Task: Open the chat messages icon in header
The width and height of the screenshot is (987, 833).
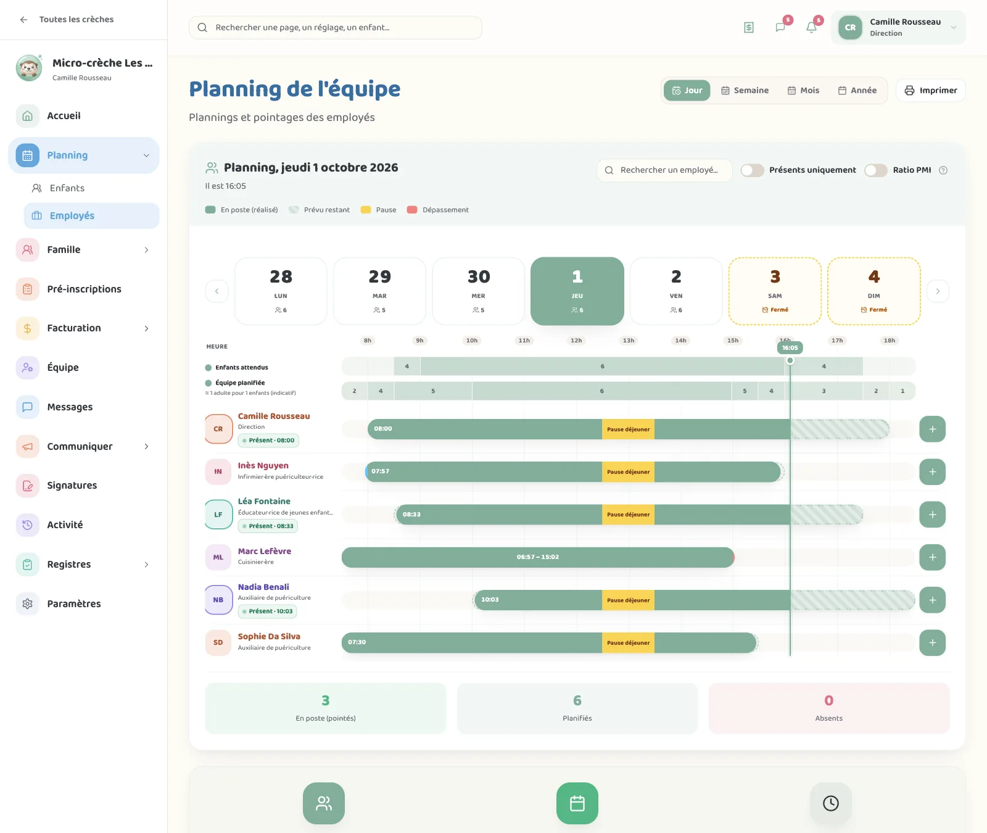Action: click(x=780, y=27)
